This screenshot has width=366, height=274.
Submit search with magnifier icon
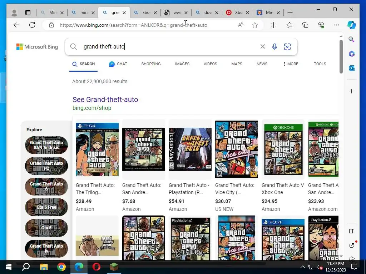pos(73,47)
